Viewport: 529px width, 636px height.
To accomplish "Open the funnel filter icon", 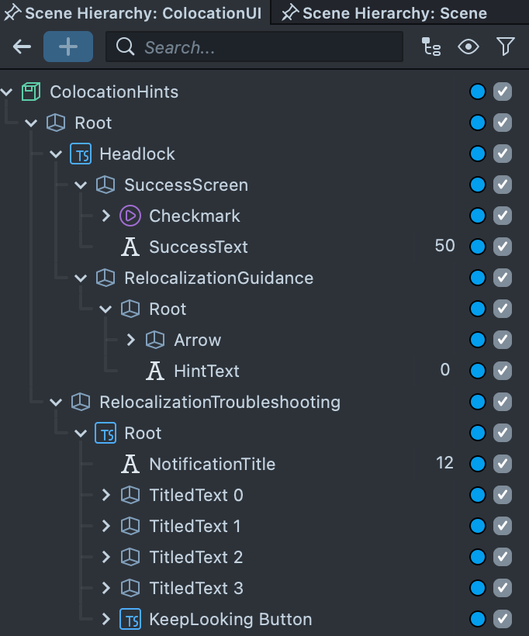I will (506, 47).
